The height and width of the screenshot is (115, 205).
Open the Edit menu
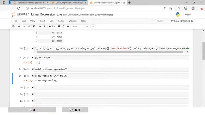coord(24,21)
